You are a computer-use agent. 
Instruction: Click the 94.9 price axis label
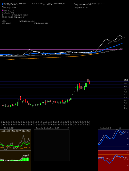click(125, 89)
